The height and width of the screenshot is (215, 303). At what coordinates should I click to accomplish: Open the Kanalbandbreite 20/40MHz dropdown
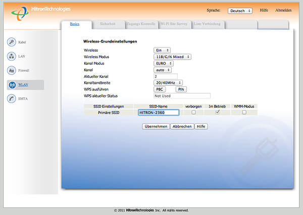pyautogui.click(x=168, y=82)
